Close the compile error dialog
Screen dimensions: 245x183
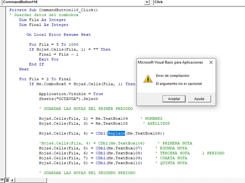tap(211, 62)
